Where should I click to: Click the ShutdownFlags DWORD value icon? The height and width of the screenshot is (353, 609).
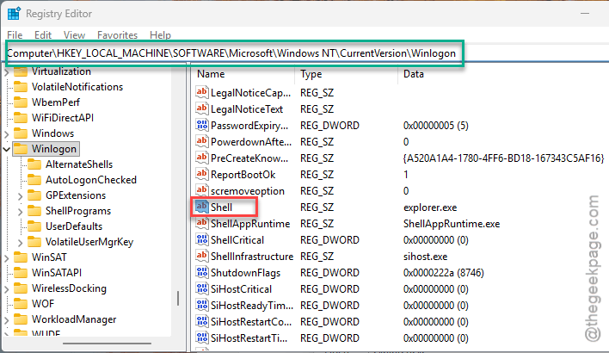click(x=201, y=273)
